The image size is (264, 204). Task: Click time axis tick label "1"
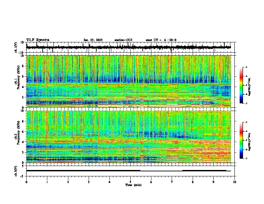pos(47,182)
